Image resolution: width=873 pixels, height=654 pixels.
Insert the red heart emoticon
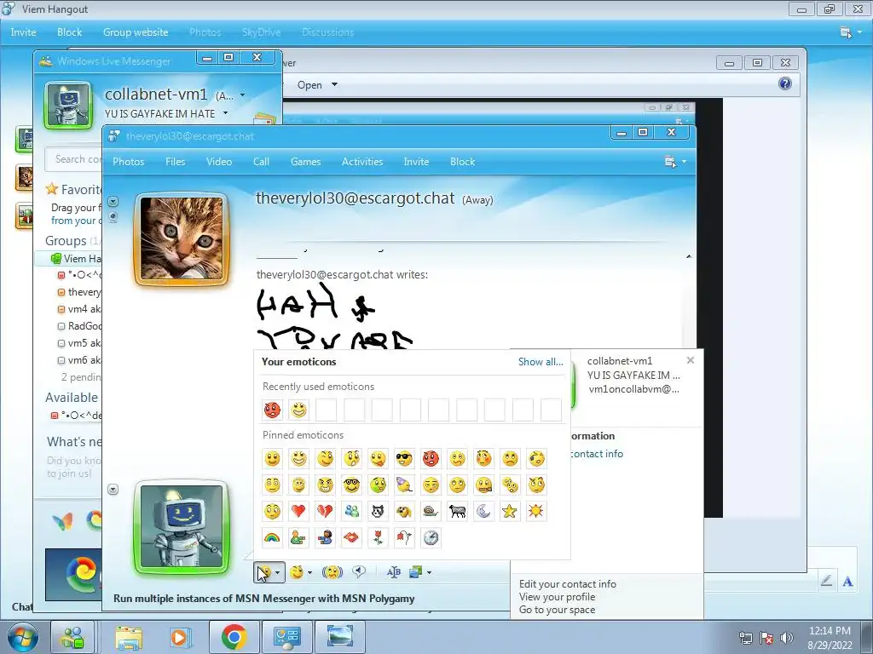point(299,511)
